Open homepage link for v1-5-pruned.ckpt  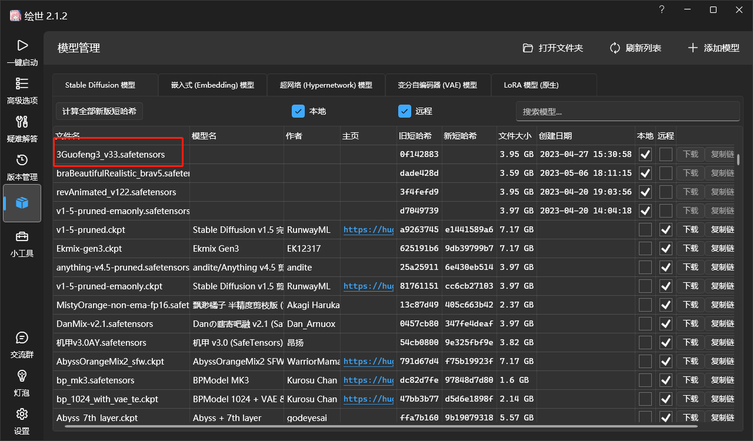coord(368,229)
